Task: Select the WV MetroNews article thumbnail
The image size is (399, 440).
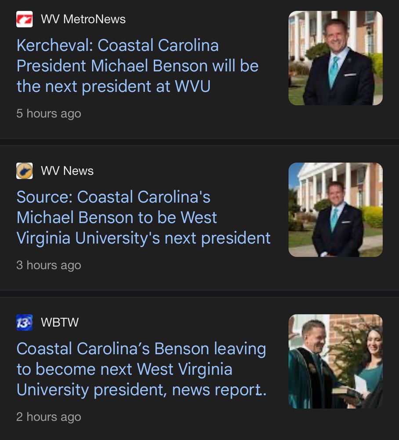Action: (335, 58)
